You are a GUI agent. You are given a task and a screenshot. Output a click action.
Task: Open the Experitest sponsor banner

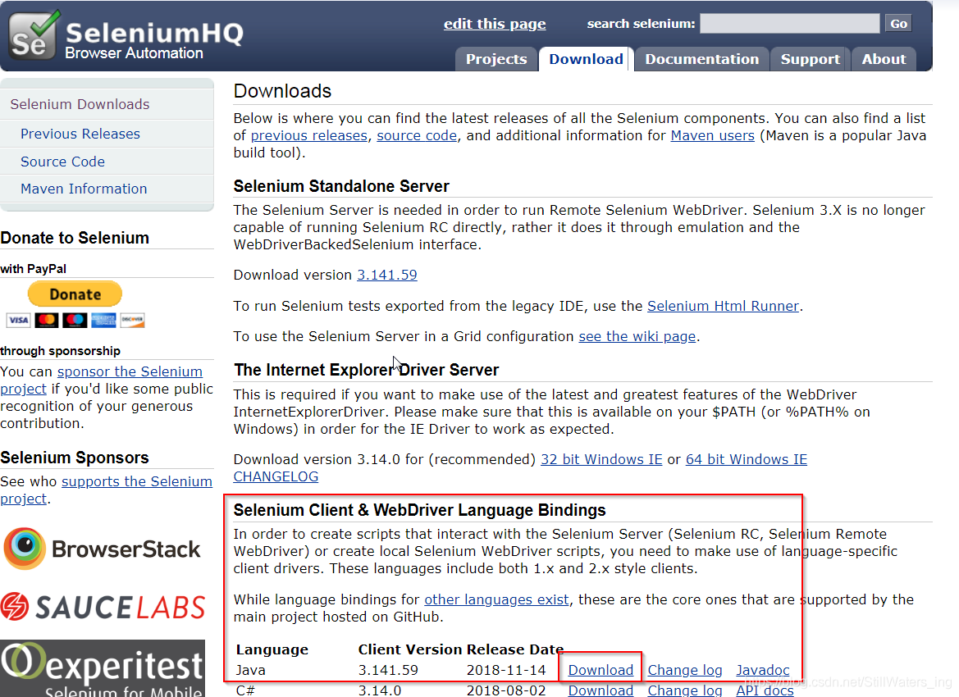[103, 668]
